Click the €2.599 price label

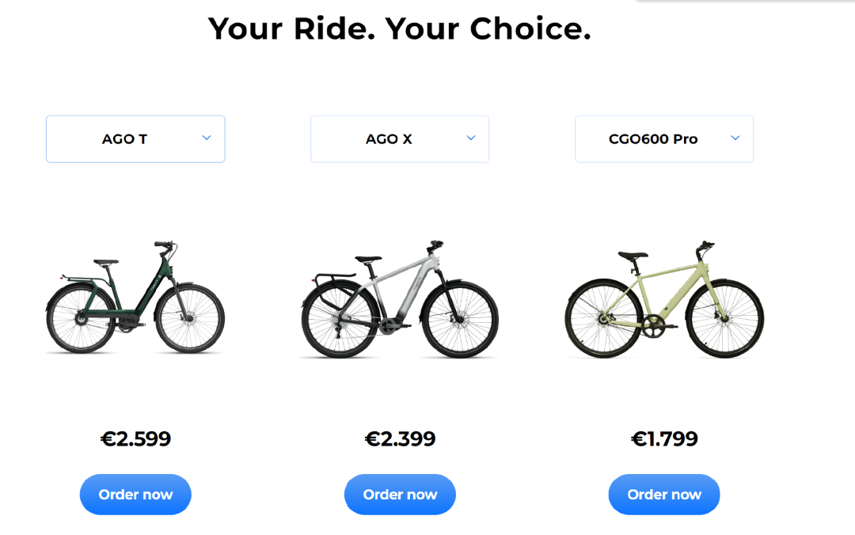point(135,438)
